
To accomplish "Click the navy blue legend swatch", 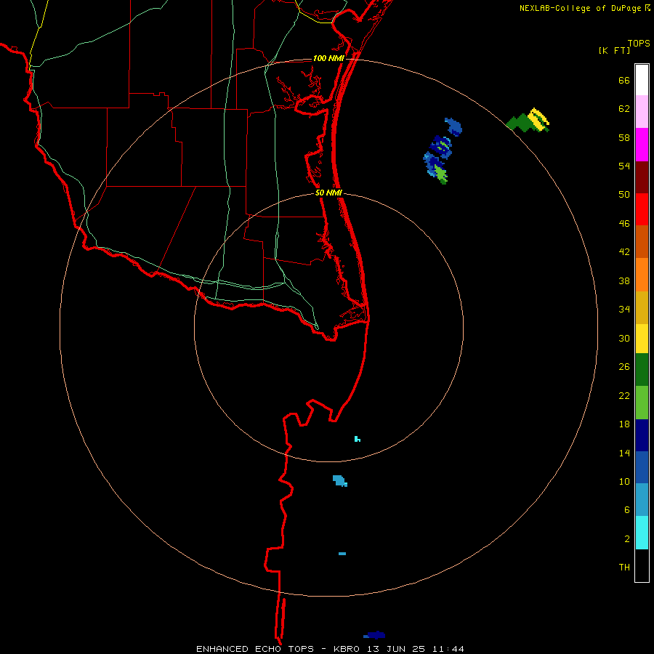I will click(x=642, y=435).
